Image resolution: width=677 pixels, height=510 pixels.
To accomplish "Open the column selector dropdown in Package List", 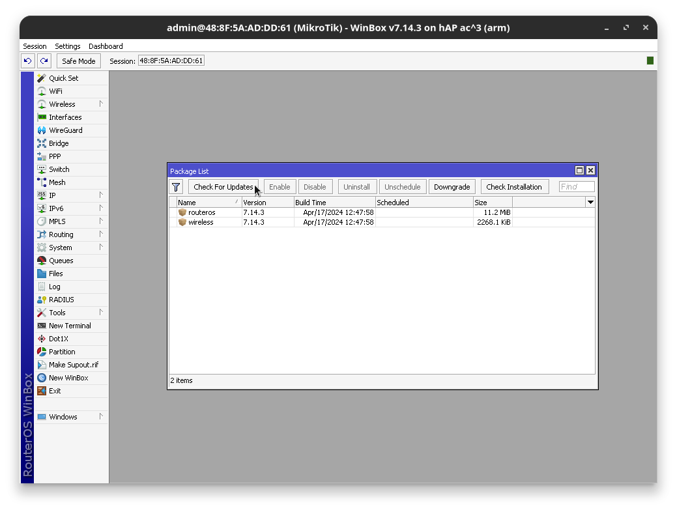I will 590,203.
